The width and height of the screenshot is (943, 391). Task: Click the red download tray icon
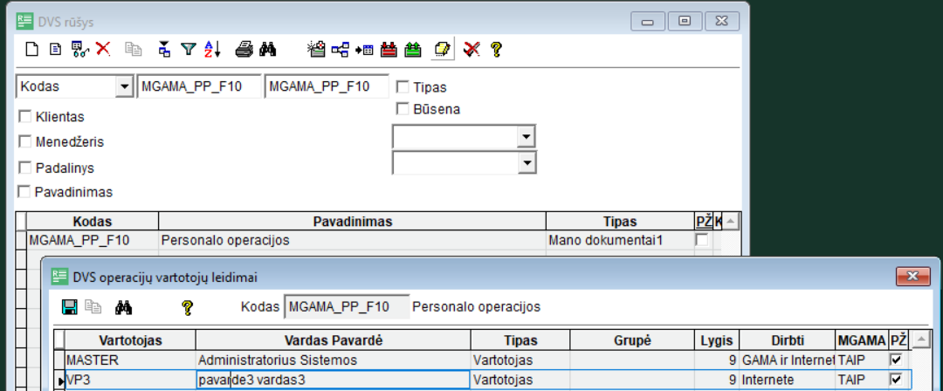point(389,50)
